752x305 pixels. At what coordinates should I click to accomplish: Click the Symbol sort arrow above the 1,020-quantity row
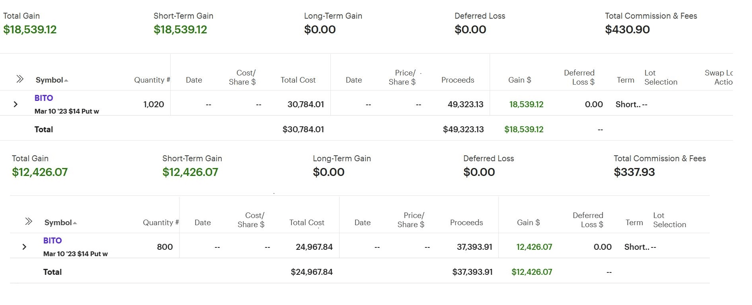coord(66,80)
